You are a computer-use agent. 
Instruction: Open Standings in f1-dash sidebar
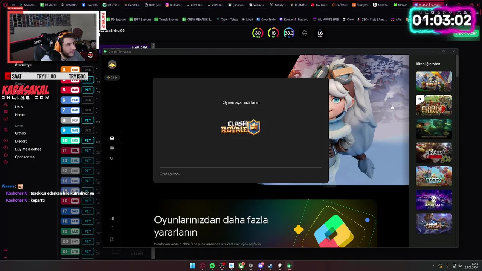point(23,65)
